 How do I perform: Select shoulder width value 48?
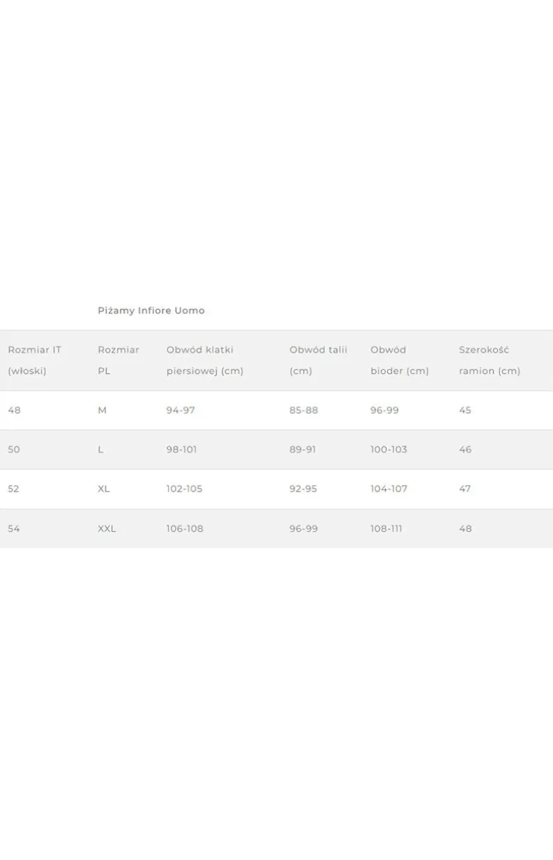click(465, 529)
